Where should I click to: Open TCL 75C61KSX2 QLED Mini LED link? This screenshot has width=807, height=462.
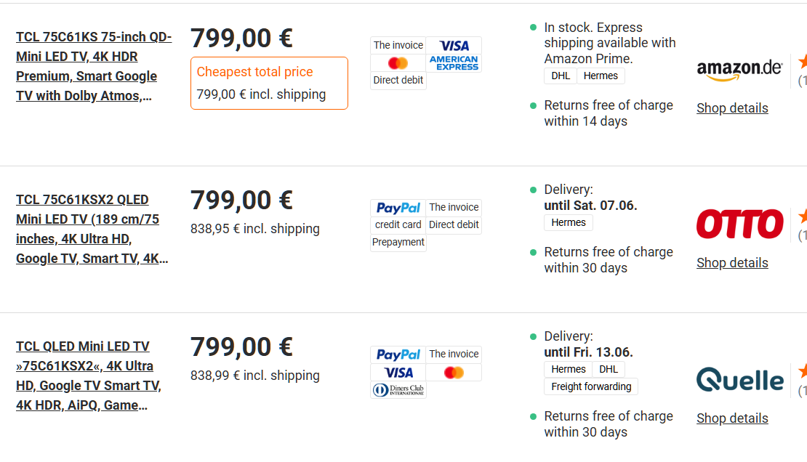pos(92,229)
